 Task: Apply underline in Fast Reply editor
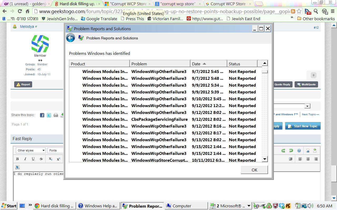point(33,159)
